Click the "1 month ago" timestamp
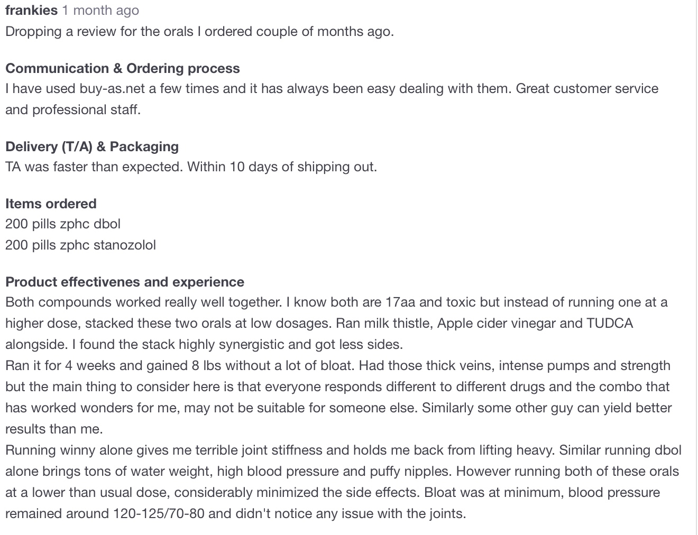Viewport: 698px width, 535px height. (100, 10)
